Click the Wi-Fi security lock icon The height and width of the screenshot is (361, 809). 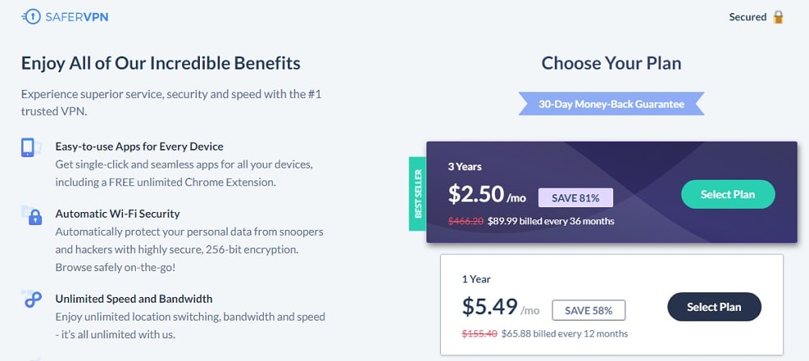[32, 214]
